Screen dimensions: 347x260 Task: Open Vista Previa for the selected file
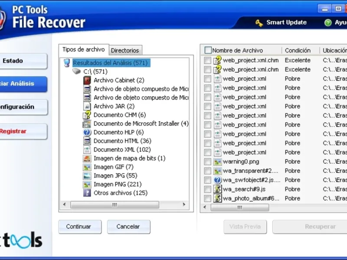click(x=245, y=227)
